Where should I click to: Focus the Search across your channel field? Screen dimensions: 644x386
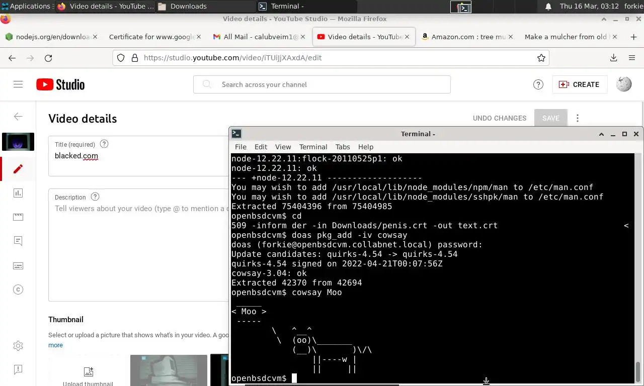[322, 84]
